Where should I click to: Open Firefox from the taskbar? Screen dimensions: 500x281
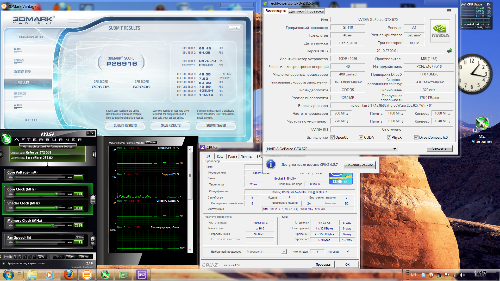(x=69, y=275)
